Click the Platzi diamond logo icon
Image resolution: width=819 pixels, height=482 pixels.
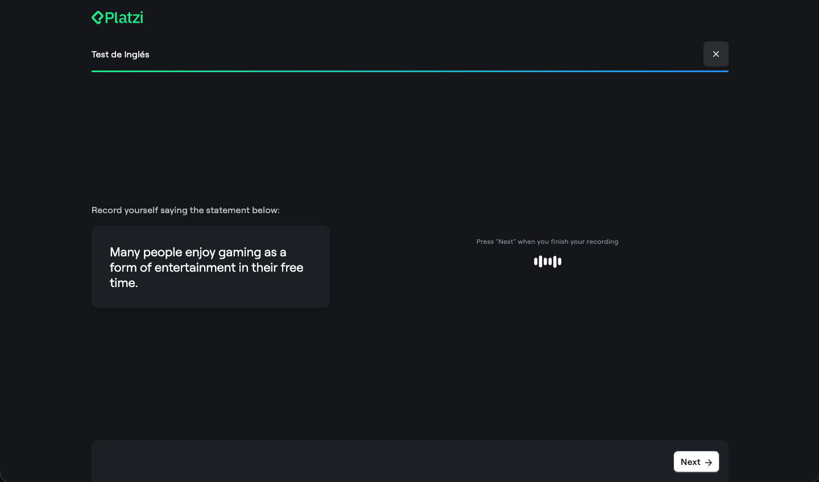coord(97,17)
